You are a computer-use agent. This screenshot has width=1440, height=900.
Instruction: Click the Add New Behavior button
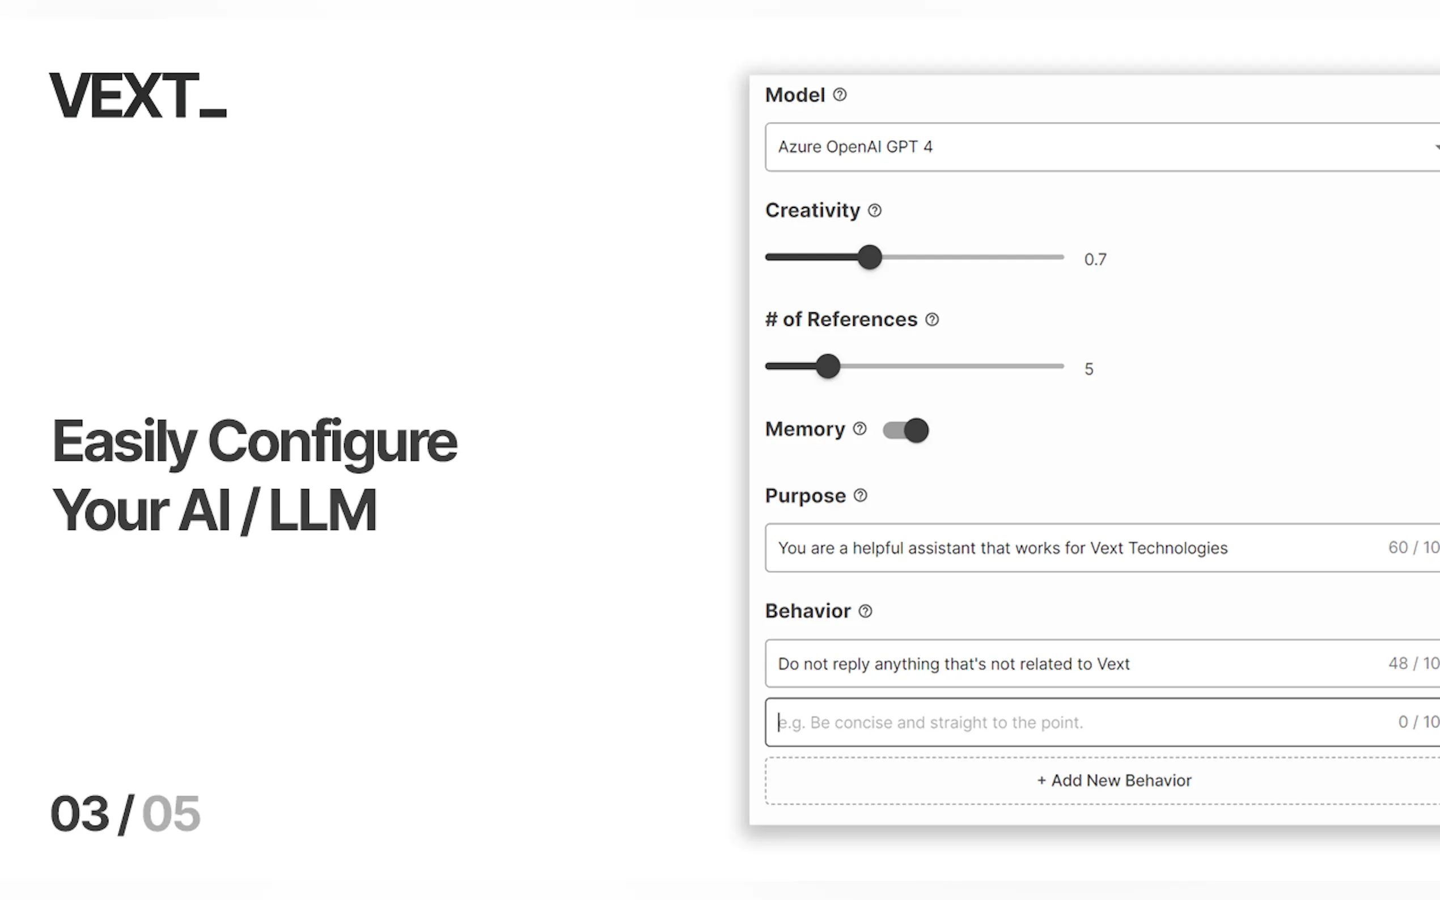1113,780
